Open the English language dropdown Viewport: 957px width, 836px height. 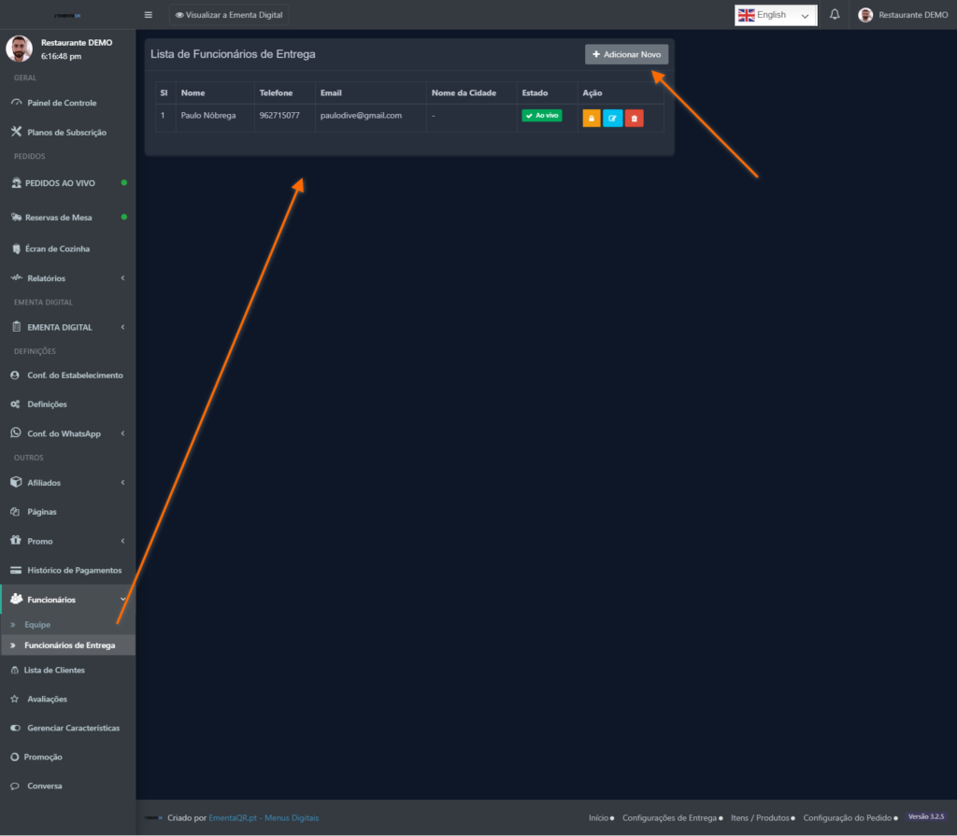click(776, 15)
